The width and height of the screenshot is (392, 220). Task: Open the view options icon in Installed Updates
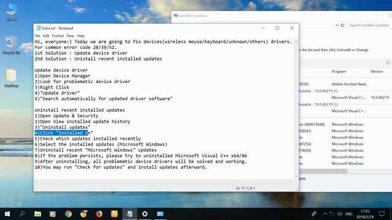tap(388, 62)
